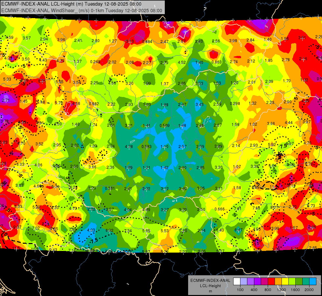Click the wind shear value 0.863
The width and height of the screenshot is (322, 296).
tap(217, 62)
